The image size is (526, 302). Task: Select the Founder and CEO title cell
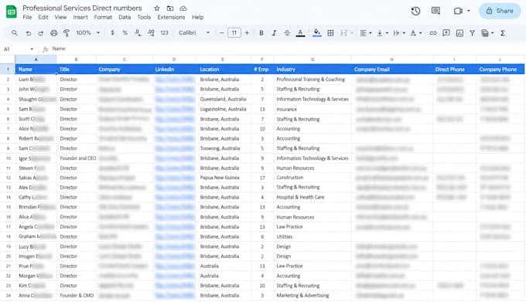click(77, 158)
